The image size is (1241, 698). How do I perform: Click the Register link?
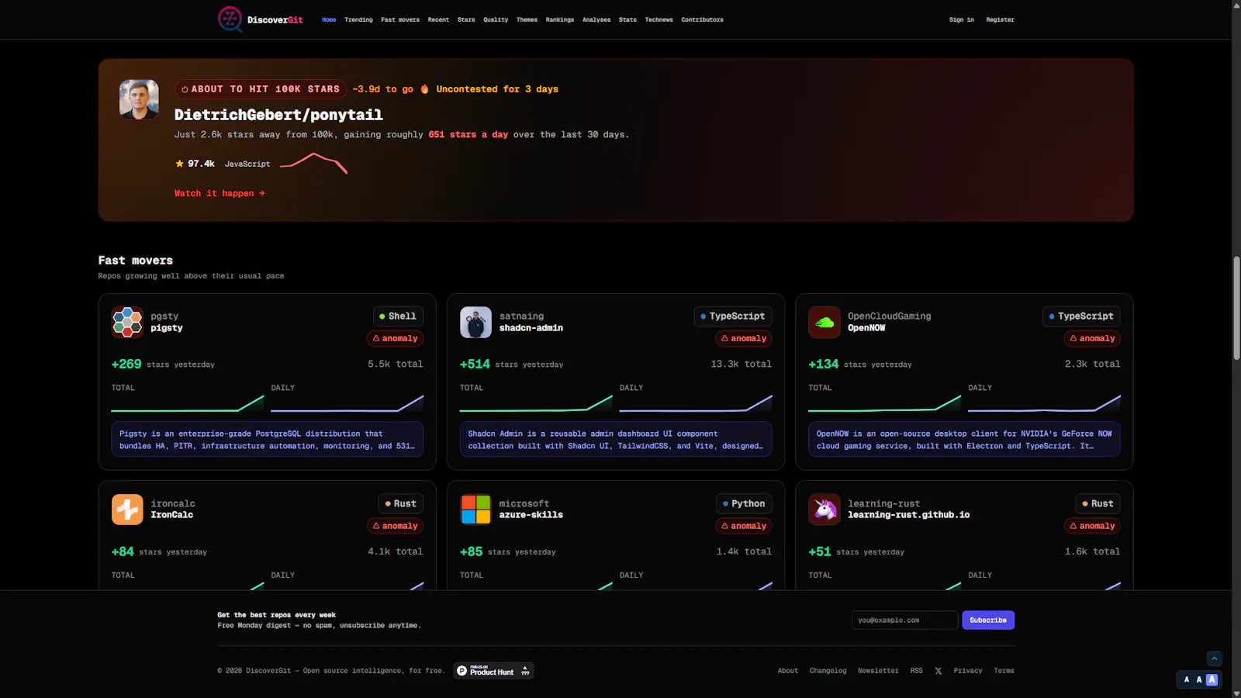pos(1000,19)
